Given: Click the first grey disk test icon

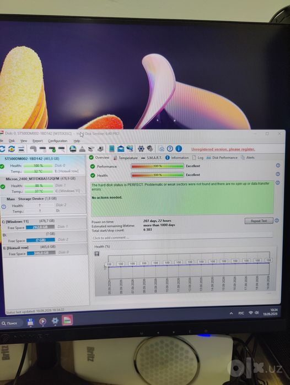Looking at the screenshot, I should [x=33, y=149].
